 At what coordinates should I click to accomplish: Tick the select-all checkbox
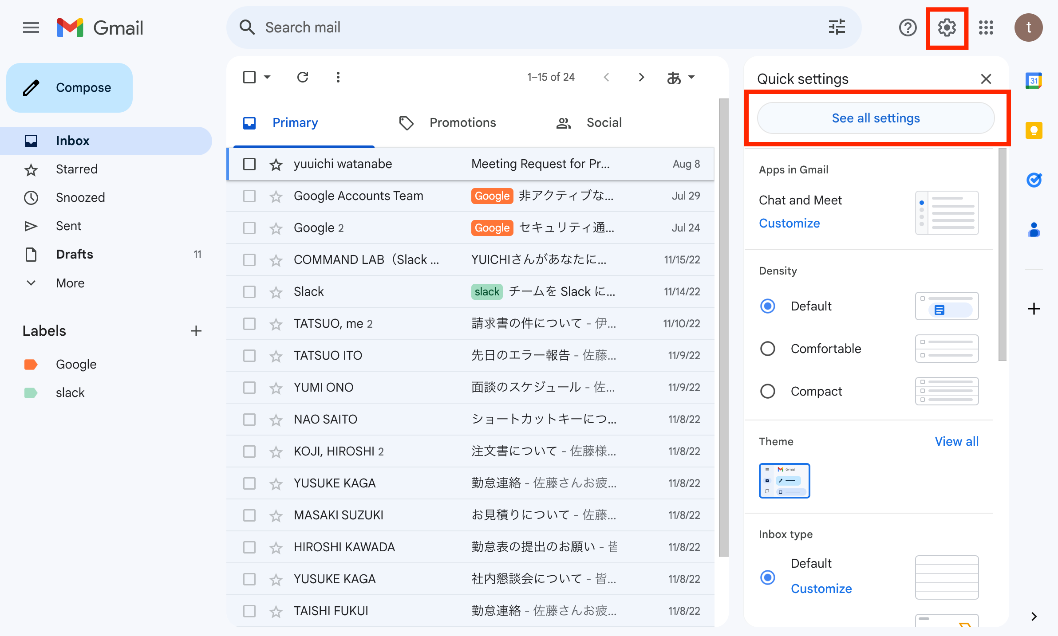(x=249, y=77)
